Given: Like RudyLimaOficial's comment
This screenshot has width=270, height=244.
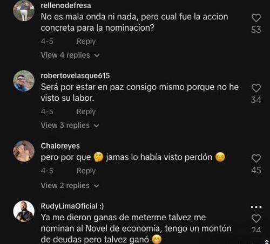Looking at the screenshot, I should 256,219.
